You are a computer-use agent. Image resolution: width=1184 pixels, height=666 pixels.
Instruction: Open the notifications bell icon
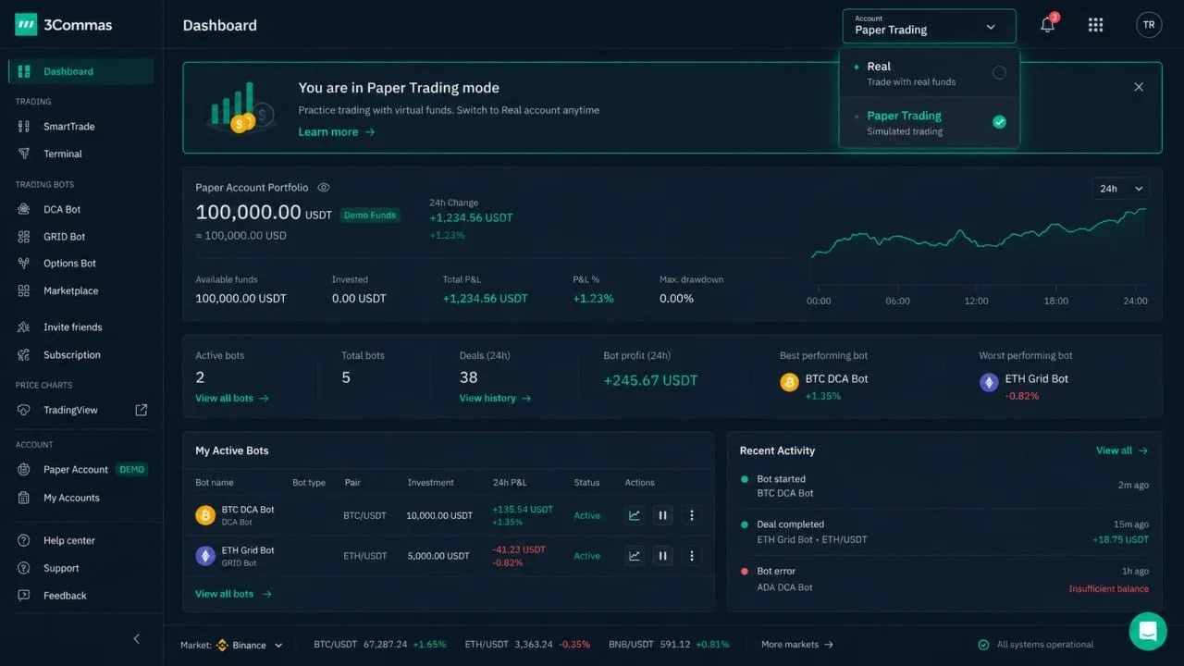pyautogui.click(x=1047, y=25)
